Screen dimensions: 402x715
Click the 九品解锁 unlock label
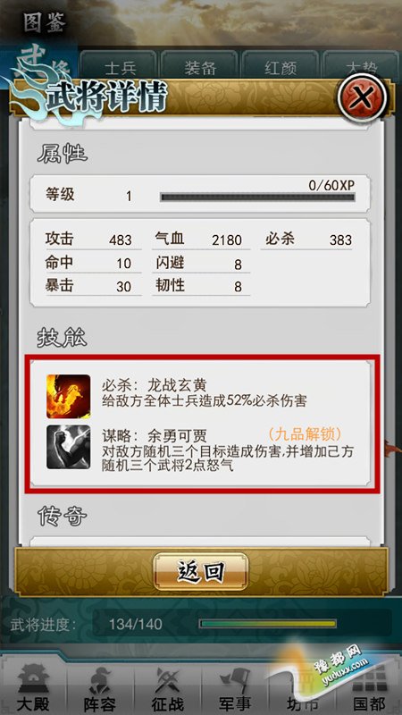coord(305,433)
